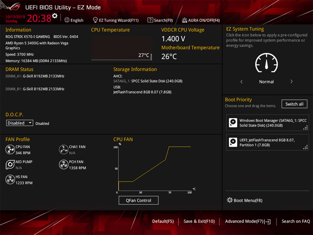This screenshot has height=235, width=313.
Task: Click the 1233 RPM HS fan speed
Action: click(24, 183)
